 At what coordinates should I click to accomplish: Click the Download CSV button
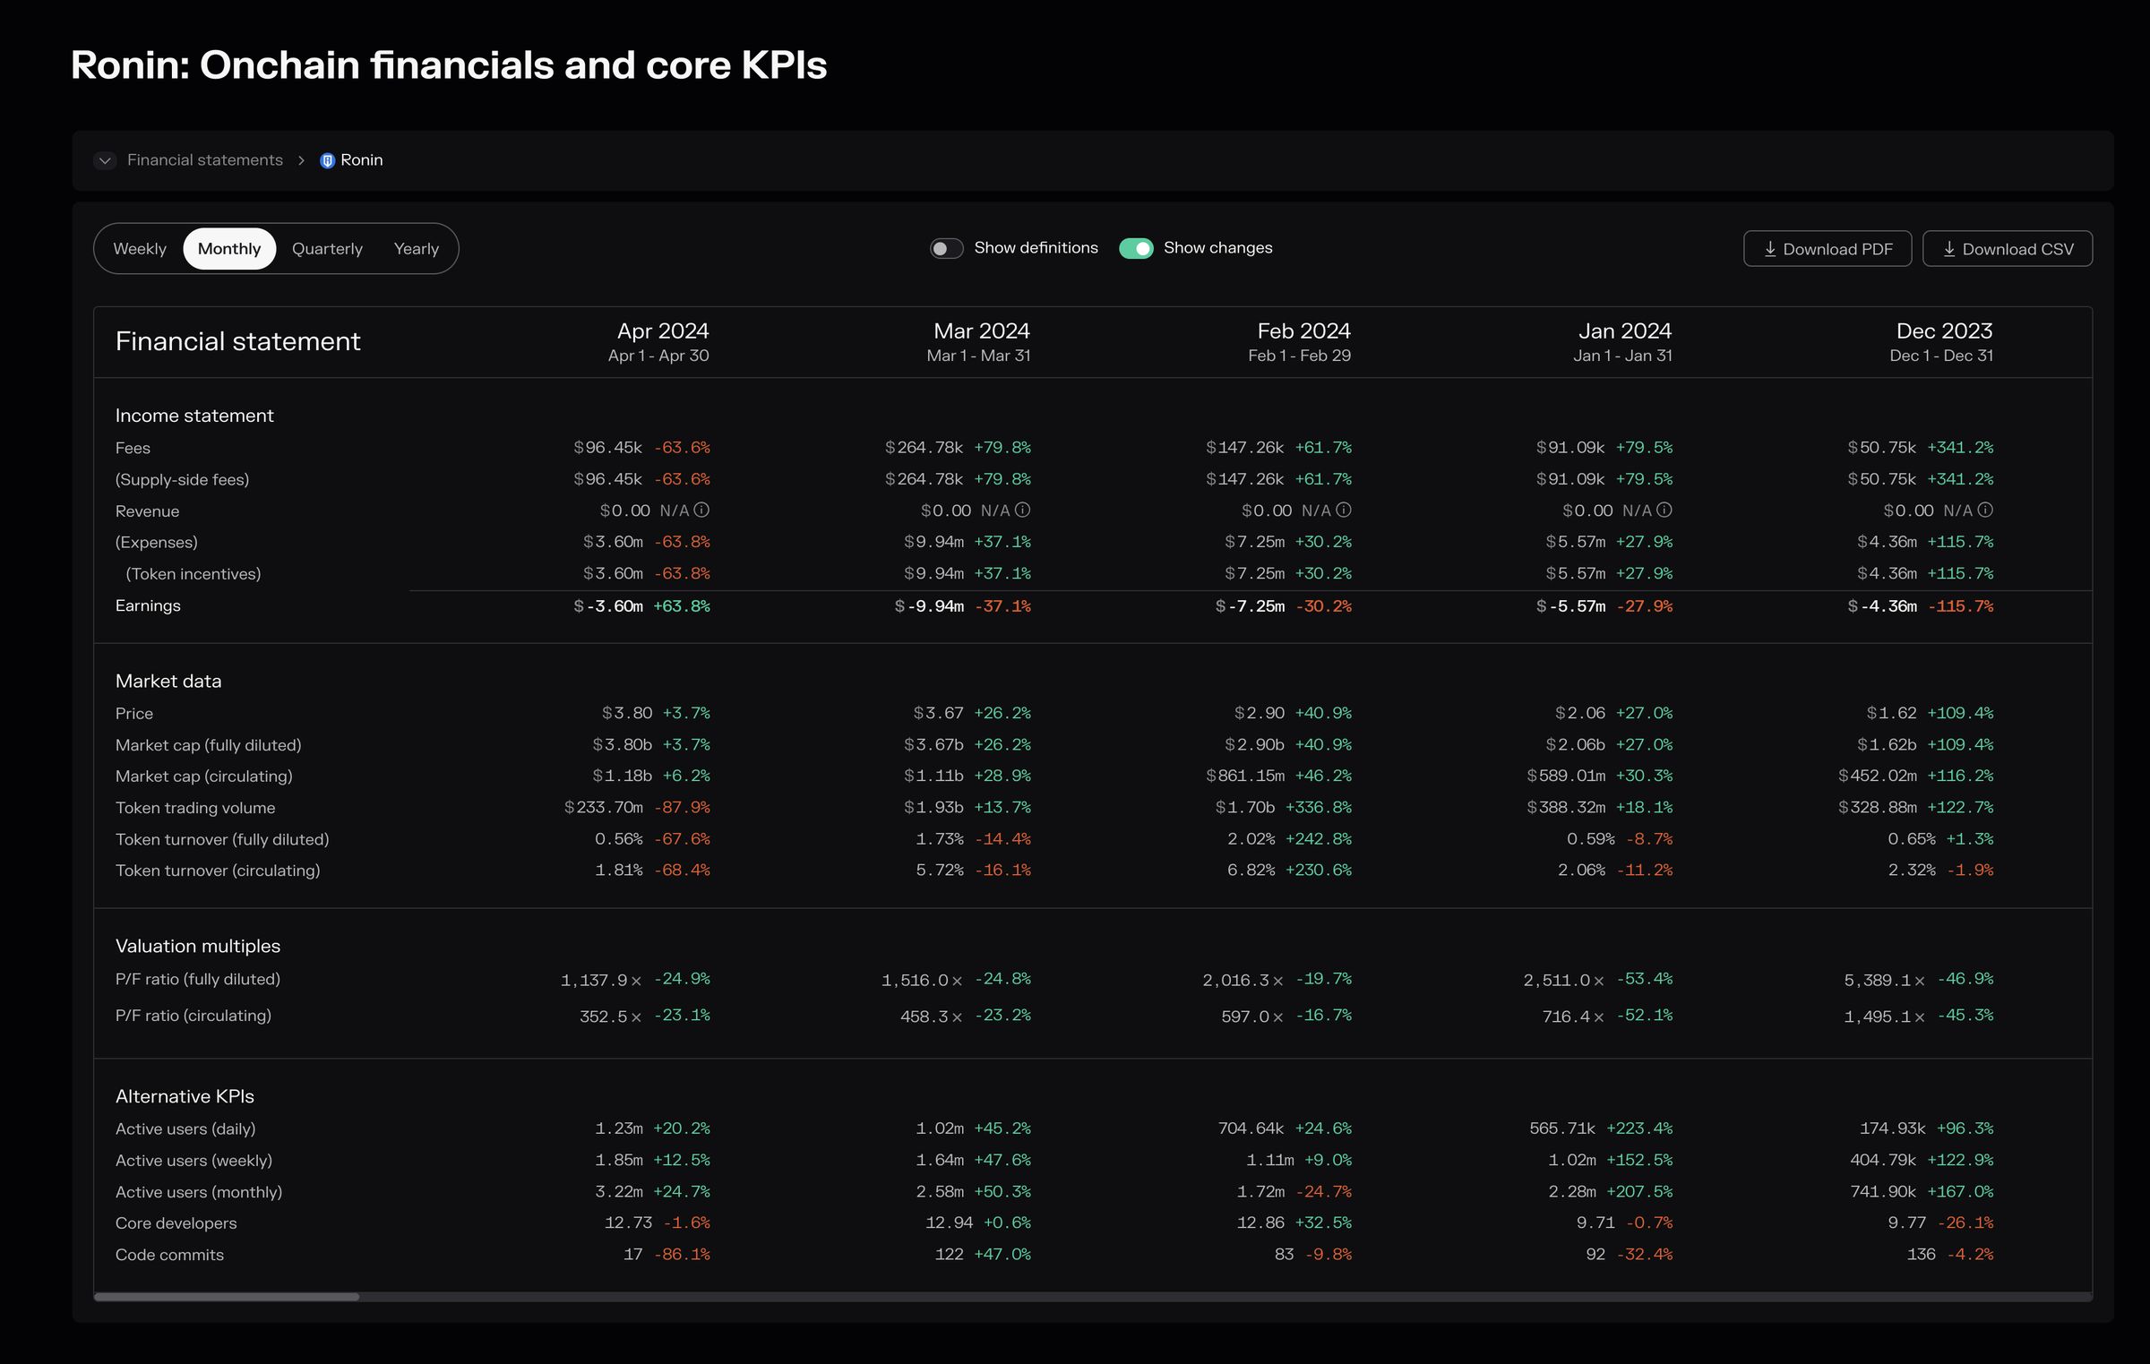[2007, 249]
